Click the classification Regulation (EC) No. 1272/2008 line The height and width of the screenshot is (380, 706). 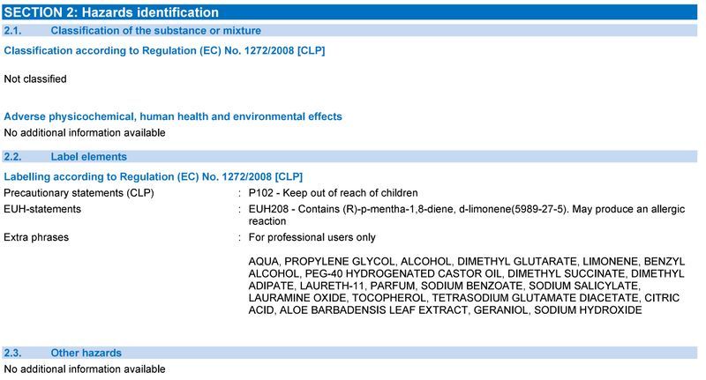pyautogui.click(x=165, y=50)
